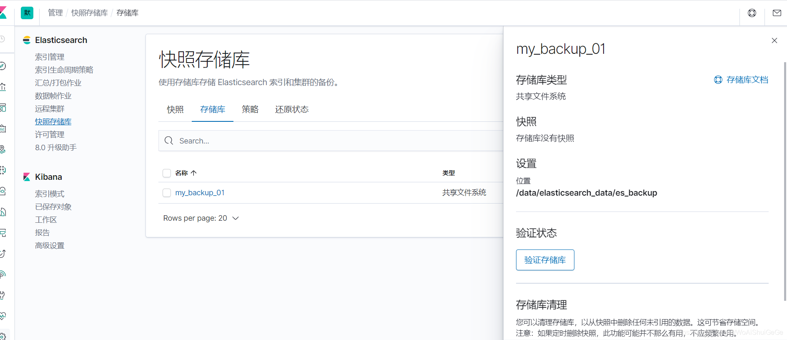
Task: Go to 管理 breadcrumb
Action: pos(55,13)
